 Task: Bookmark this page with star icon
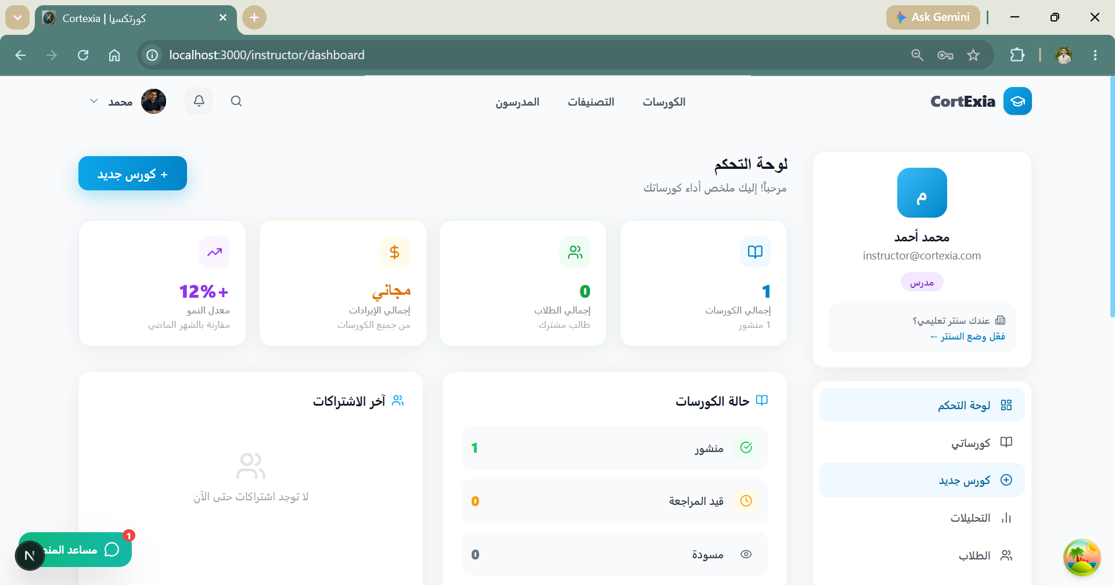tap(973, 55)
